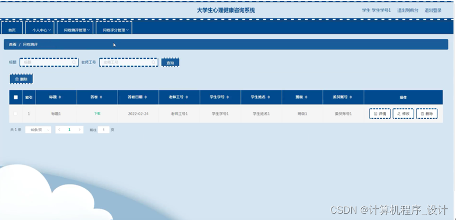Sort by 学生学号 column arrows
This screenshot has height=220, width=456.
click(x=228, y=97)
